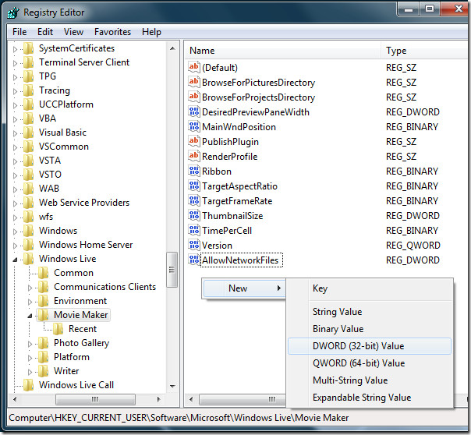Click value pane horizontal scroll left arrow
The image size is (471, 435).
click(191, 399)
